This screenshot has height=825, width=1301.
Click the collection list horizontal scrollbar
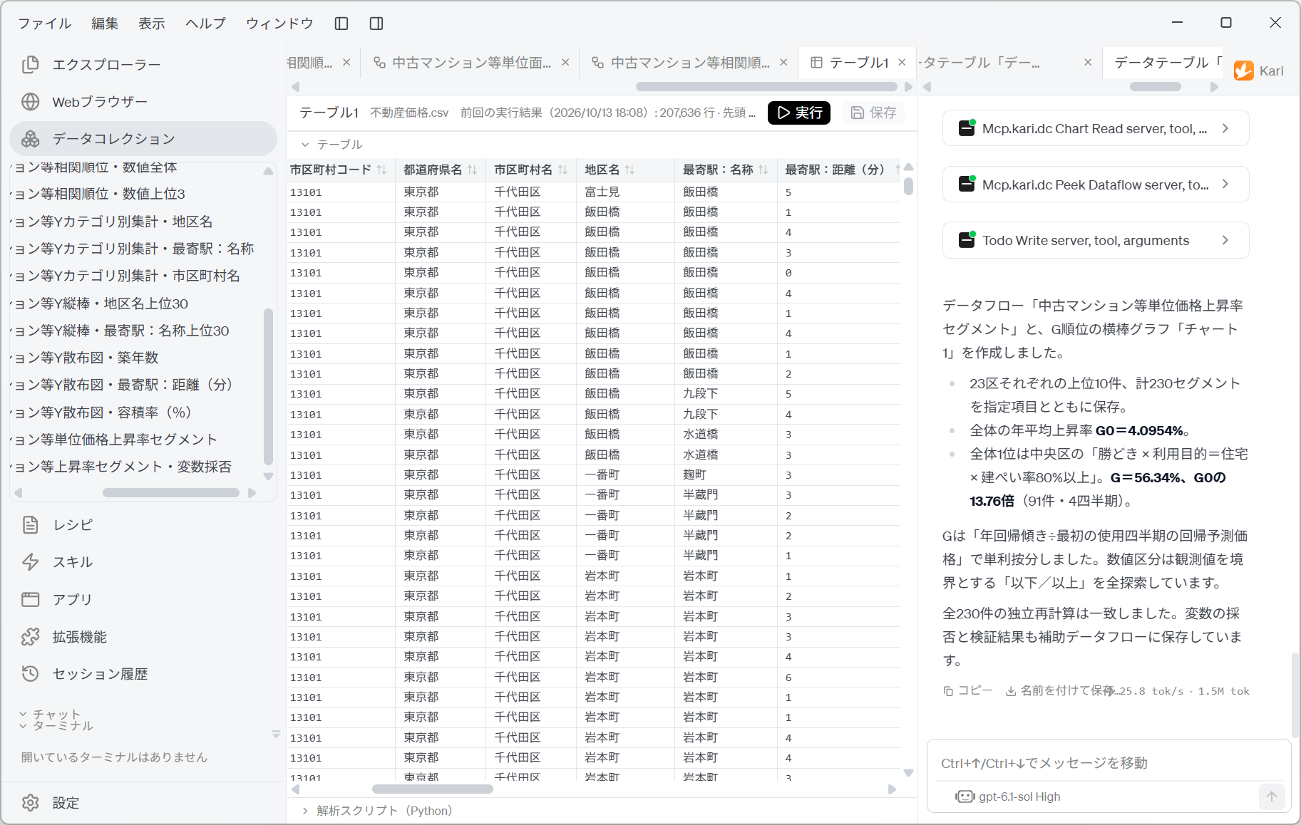171,493
